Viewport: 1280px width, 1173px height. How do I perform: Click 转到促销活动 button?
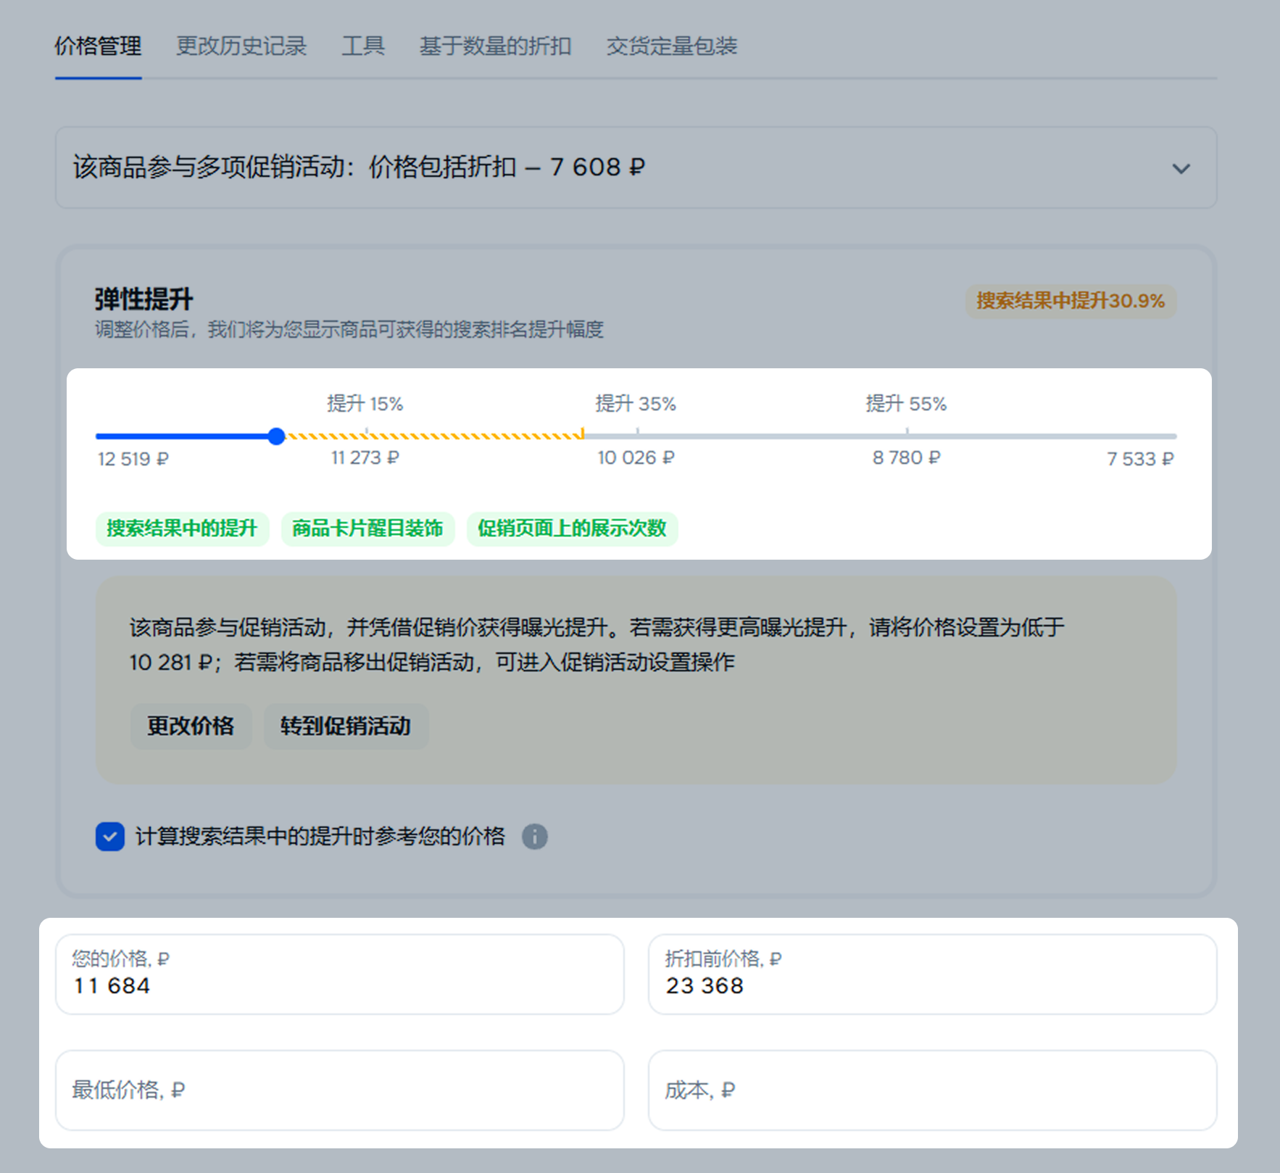point(346,726)
